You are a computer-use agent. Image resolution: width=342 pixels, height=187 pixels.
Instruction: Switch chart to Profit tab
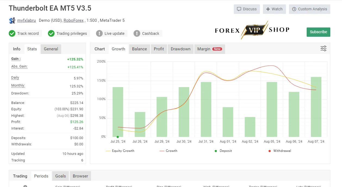pos(159,49)
